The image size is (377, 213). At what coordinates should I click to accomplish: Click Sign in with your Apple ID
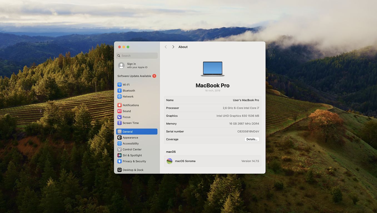(137, 65)
